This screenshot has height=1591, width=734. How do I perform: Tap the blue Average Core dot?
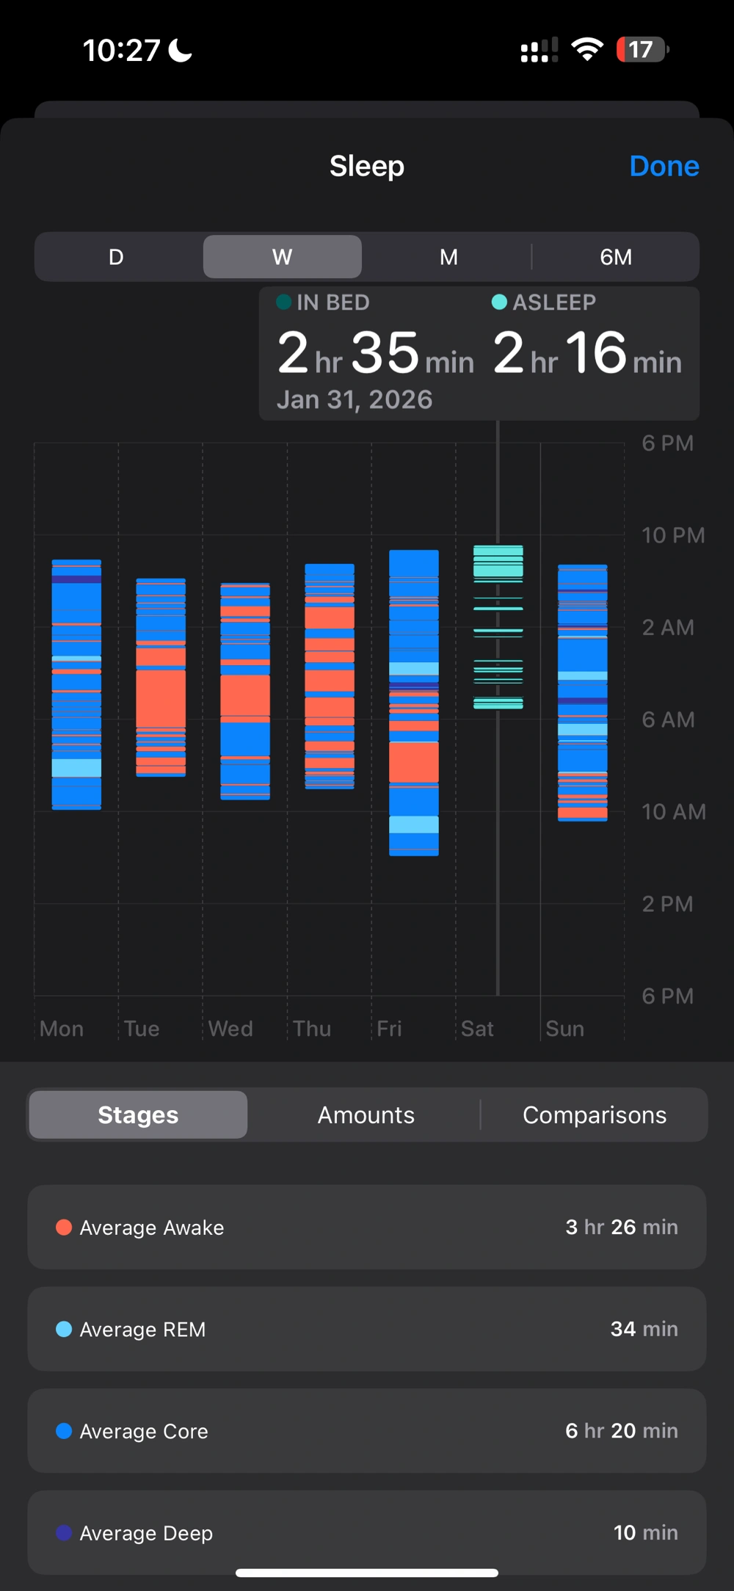point(64,1431)
